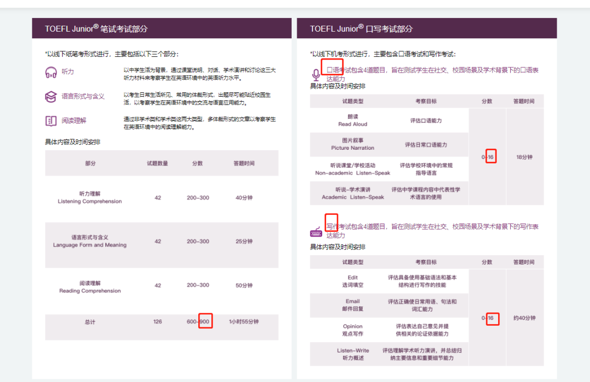Viewport: 590px width, 382px height.
Task: Click the open book icon beside 阅读理解
Action: (x=51, y=121)
